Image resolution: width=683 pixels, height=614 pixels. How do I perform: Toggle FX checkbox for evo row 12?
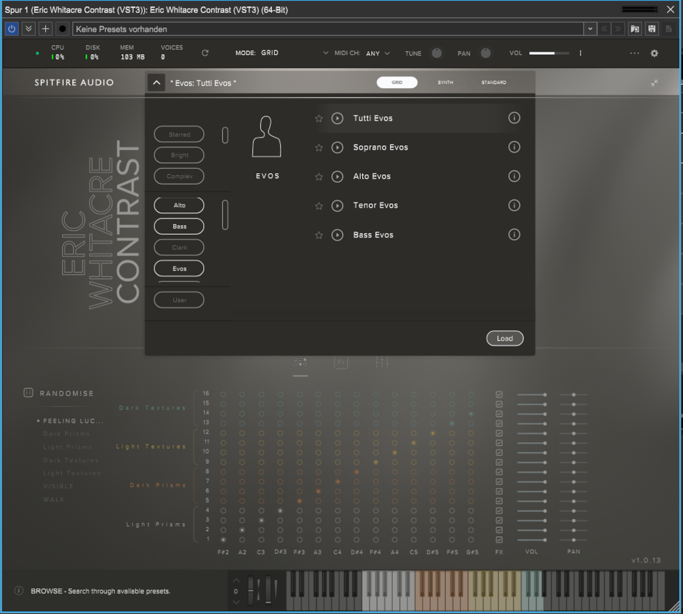pyautogui.click(x=499, y=433)
